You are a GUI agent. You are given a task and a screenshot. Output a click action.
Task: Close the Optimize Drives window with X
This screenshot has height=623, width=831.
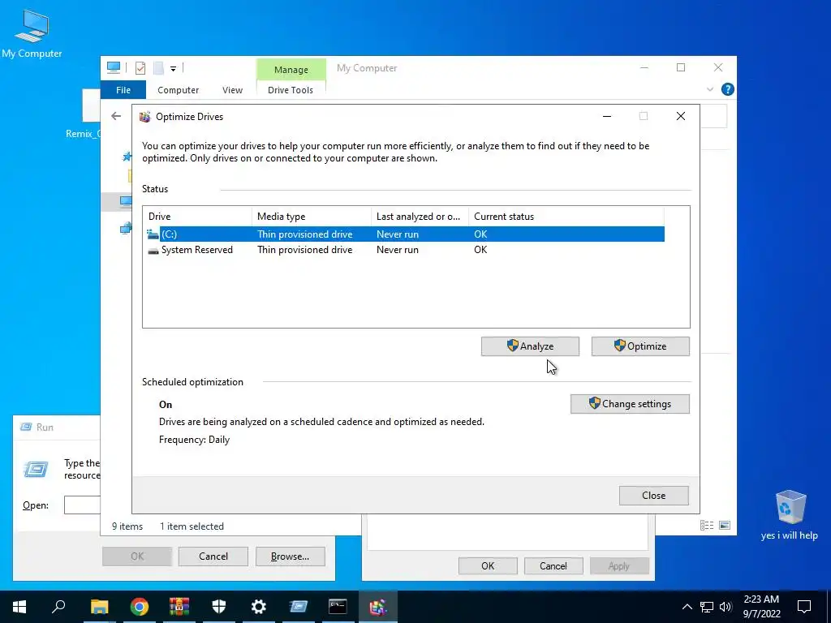(x=681, y=117)
